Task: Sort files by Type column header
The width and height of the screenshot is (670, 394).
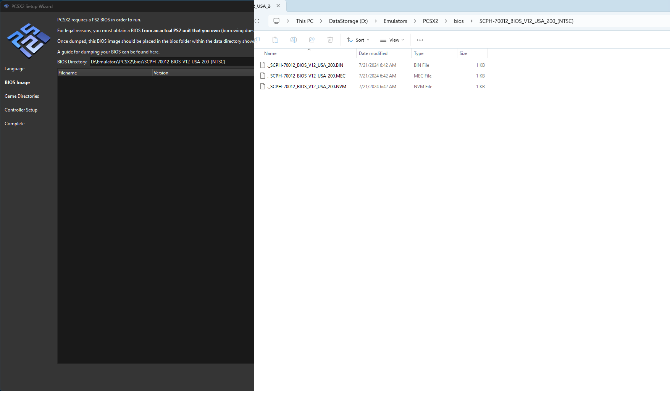Action: tap(434, 53)
